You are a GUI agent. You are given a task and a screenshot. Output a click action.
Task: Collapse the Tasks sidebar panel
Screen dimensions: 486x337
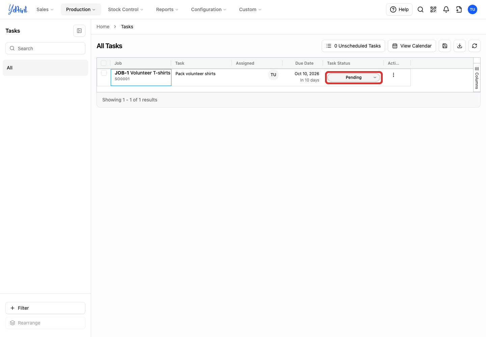(x=79, y=31)
